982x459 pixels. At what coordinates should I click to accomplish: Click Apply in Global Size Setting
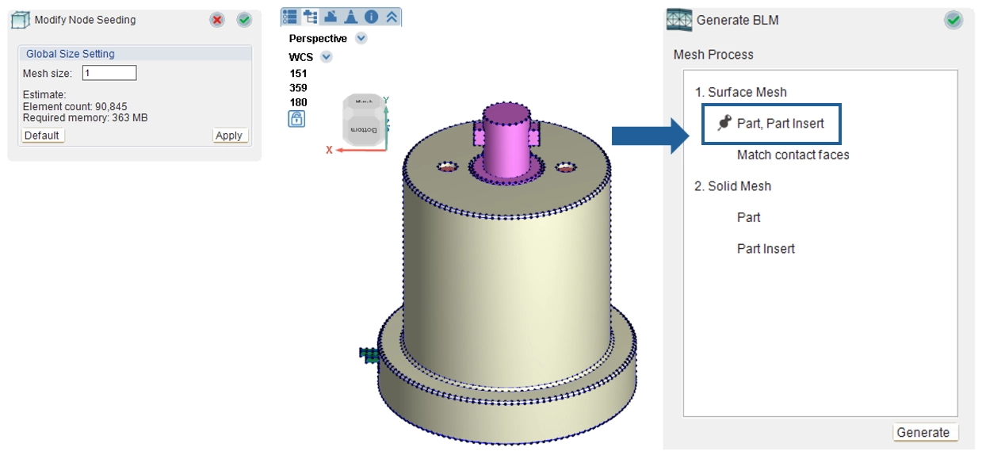point(229,136)
